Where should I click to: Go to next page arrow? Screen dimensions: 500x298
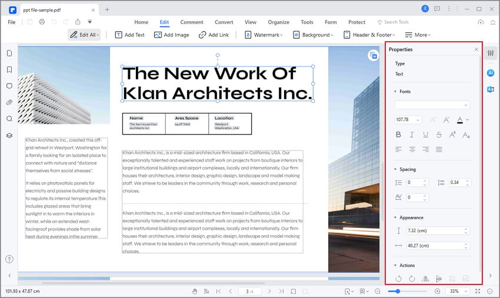coord(269,292)
